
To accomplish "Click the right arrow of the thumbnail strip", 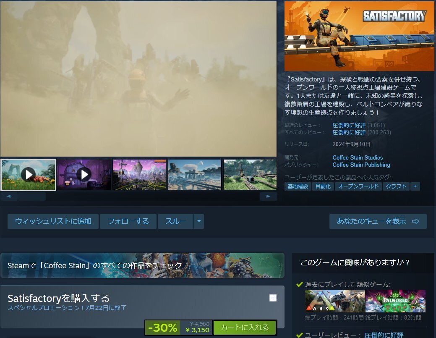I will tap(268, 197).
